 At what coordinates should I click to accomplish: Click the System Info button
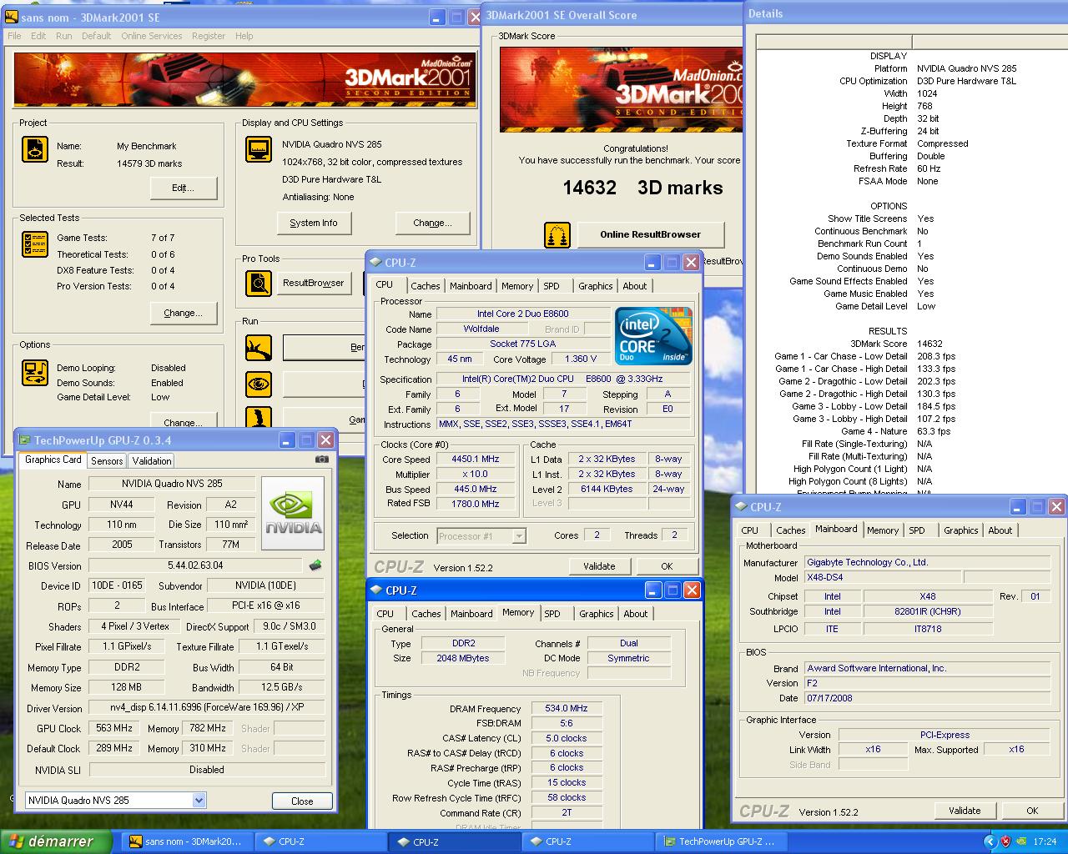coord(314,223)
